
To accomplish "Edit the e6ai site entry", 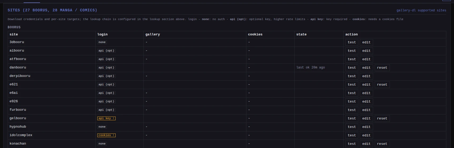I will pyautogui.click(x=366, y=93).
